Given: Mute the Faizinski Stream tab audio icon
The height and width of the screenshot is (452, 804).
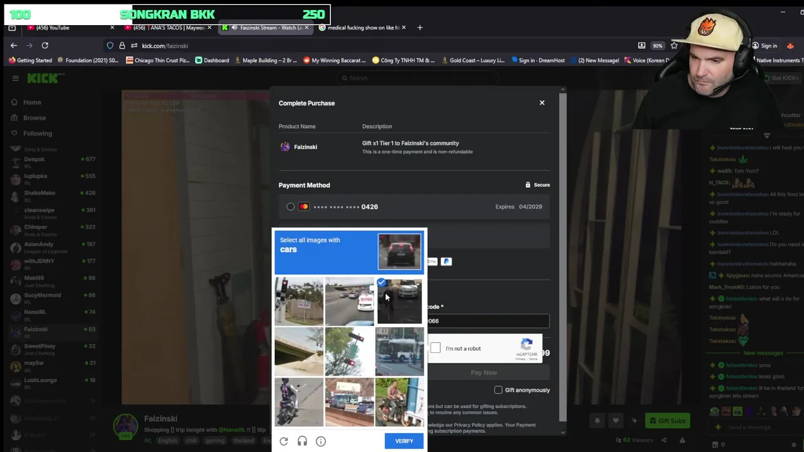Looking at the screenshot, I should 234,28.
